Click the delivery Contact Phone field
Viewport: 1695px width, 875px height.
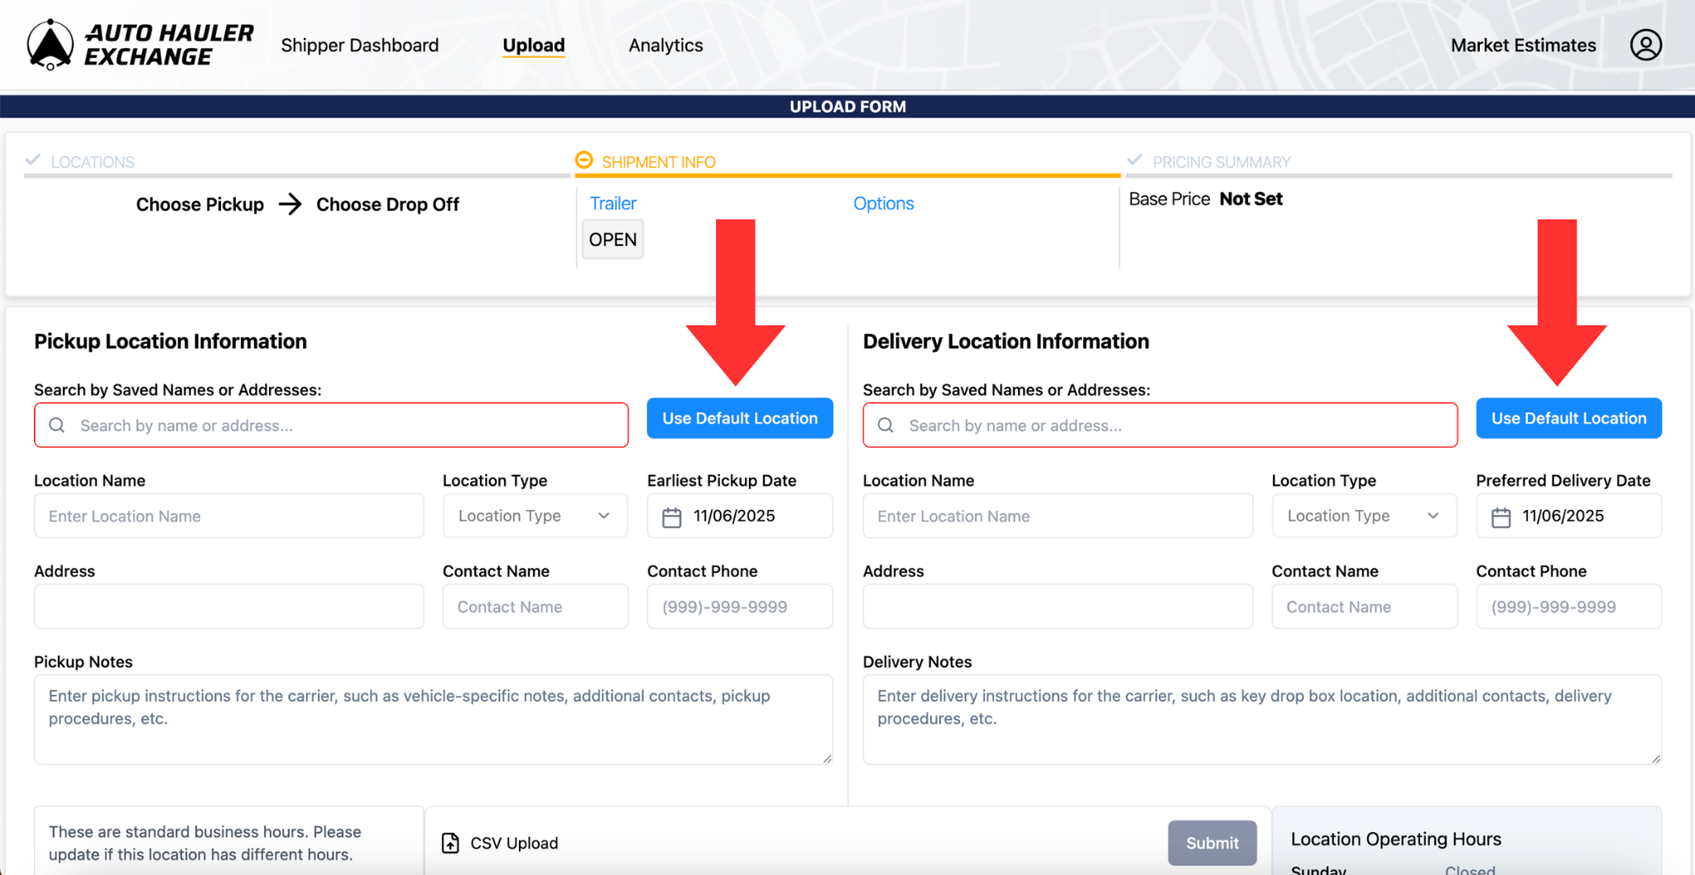tap(1568, 606)
